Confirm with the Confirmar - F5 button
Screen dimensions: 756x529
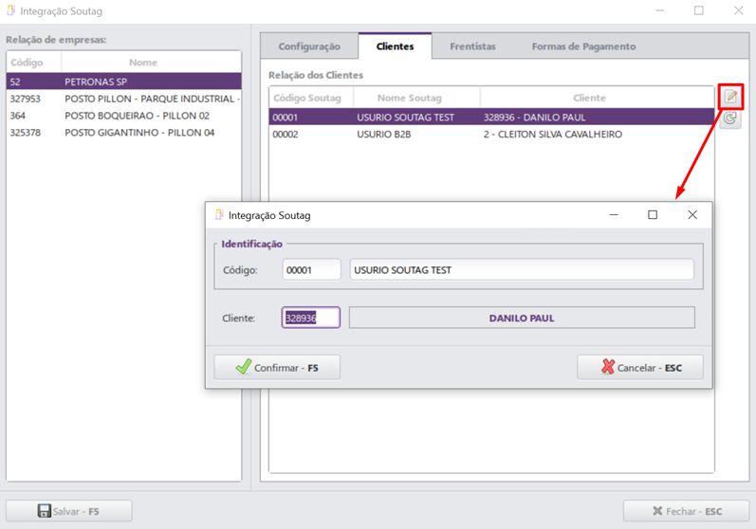tap(277, 368)
